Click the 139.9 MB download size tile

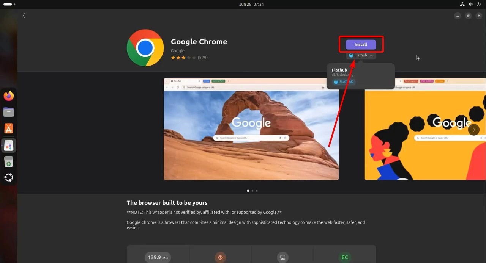point(158,254)
